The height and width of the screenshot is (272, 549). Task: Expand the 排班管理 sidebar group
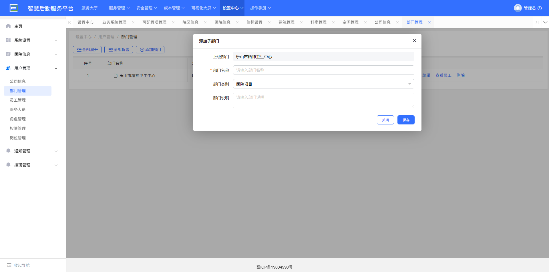click(56, 165)
